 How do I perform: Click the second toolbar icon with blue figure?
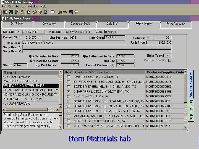tap(11, 12)
